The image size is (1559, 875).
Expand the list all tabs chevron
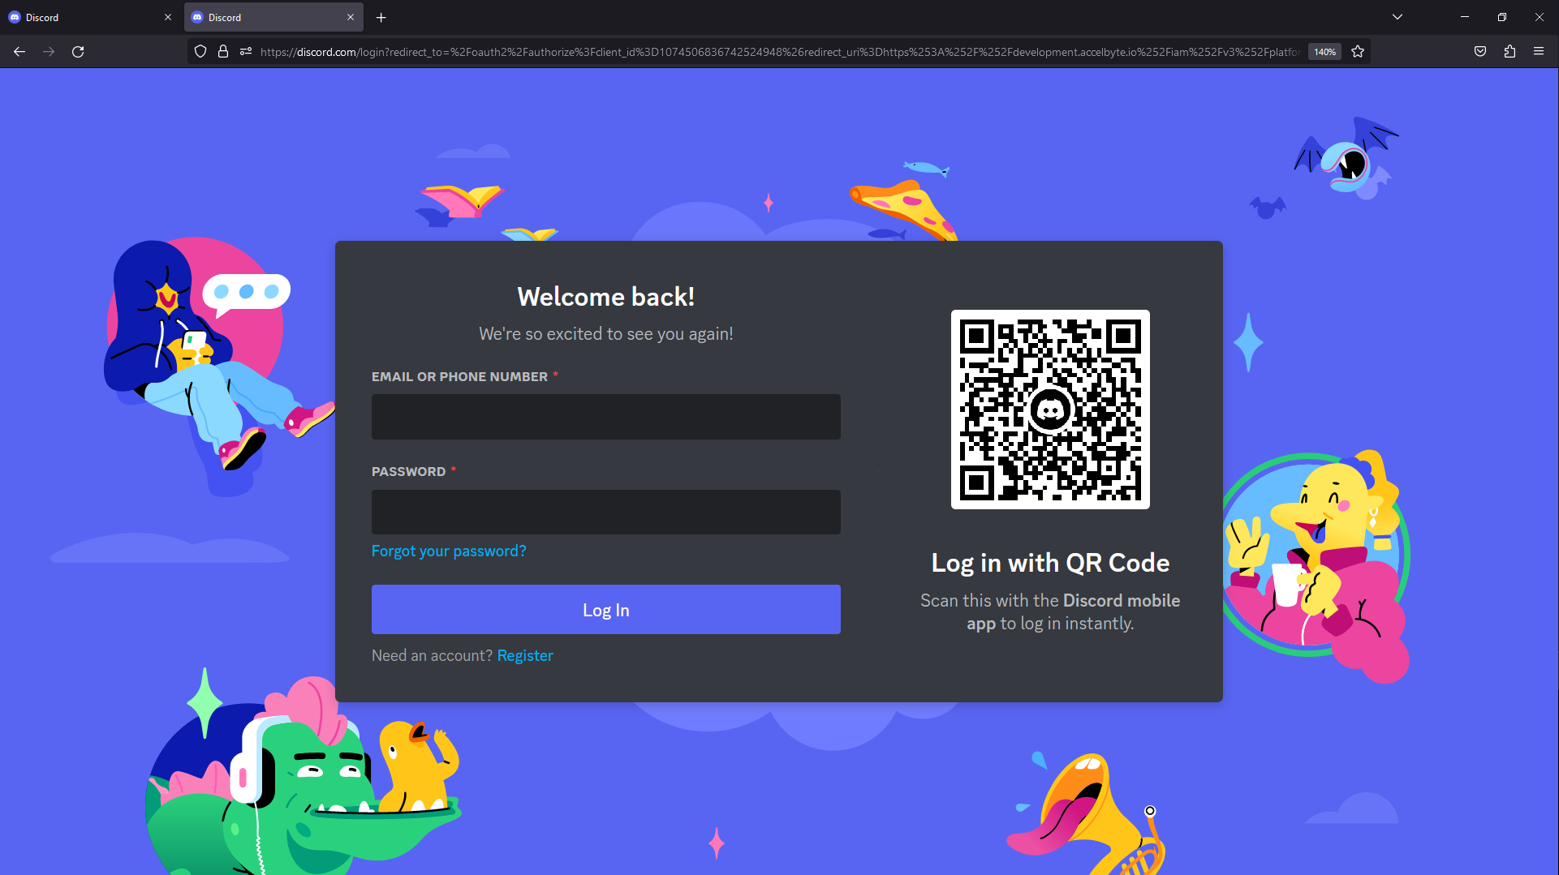point(1398,17)
